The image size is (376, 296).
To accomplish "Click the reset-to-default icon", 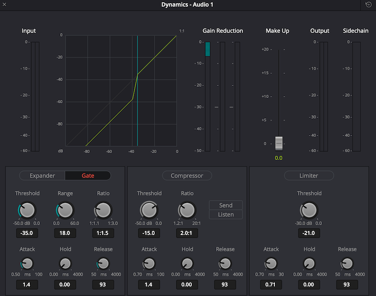I will pyautogui.click(x=368, y=5).
